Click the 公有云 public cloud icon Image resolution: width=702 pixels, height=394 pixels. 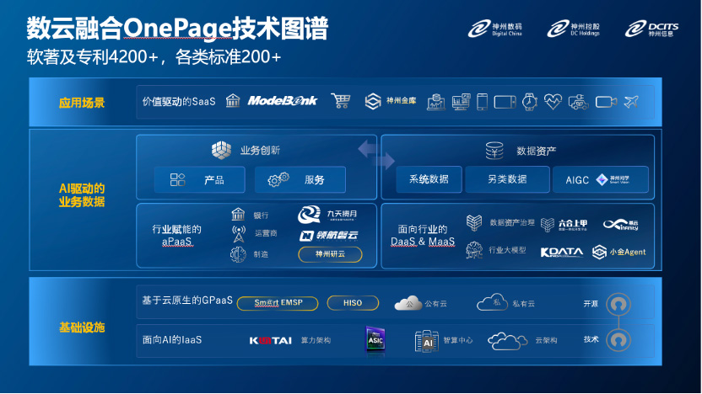[408, 303]
